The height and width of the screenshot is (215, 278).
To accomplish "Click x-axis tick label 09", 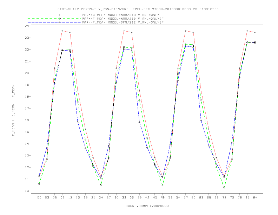I will coord(62,197).
